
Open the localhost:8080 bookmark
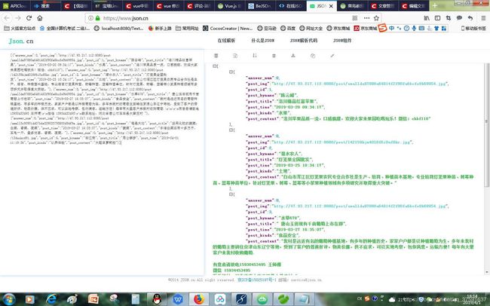(119, 29)
